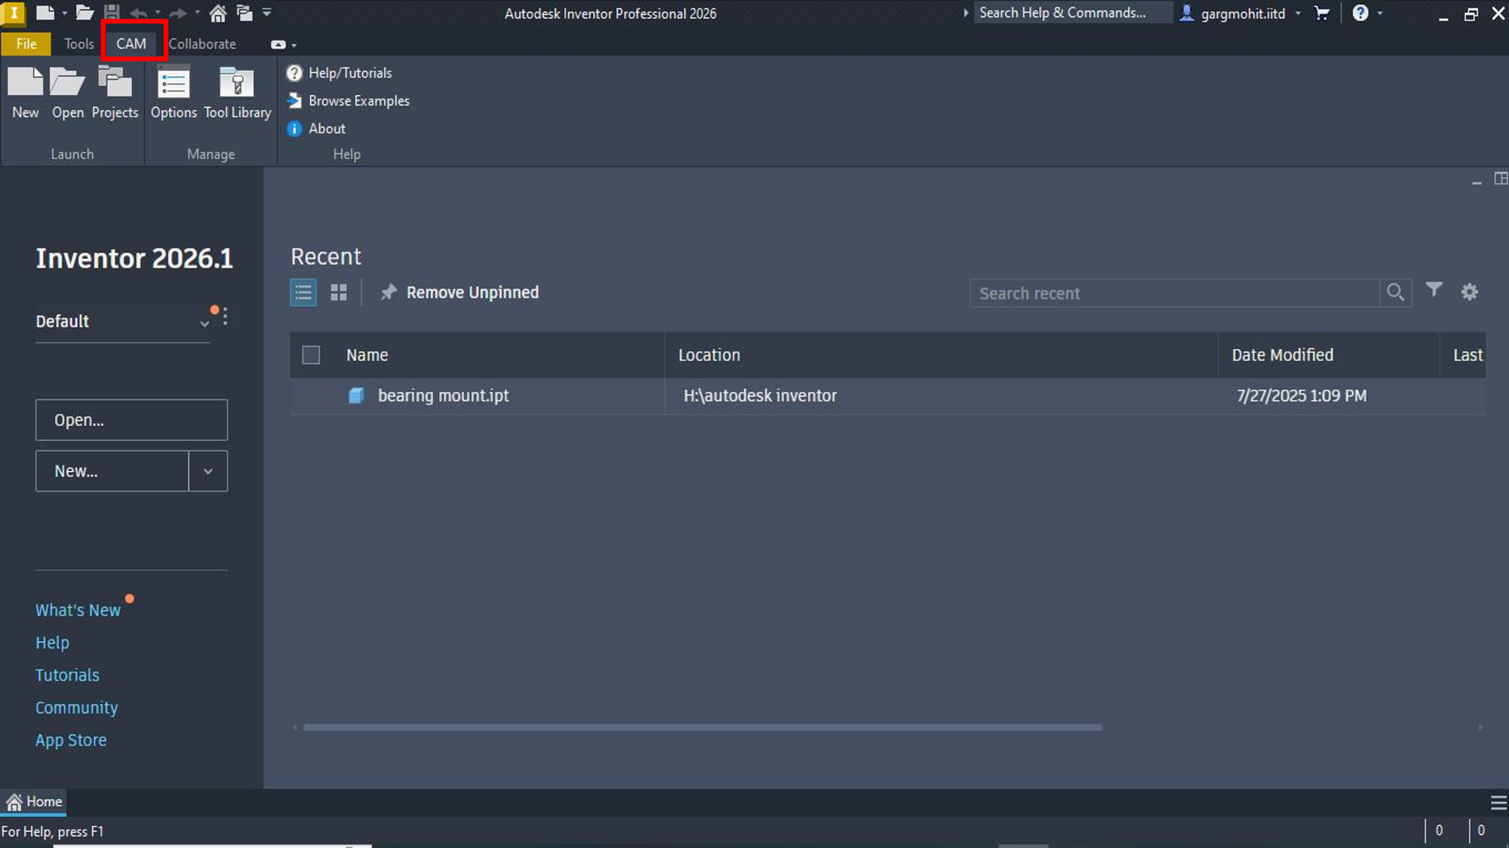The image size is (1509, 848).
Task: Click the Undo arrow icon
Action: point(138,13)
